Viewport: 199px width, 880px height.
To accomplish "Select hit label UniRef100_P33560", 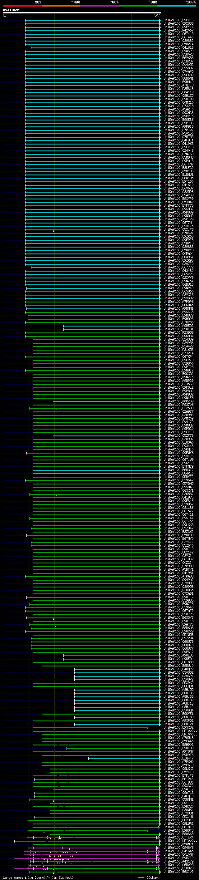I will 178,384.
